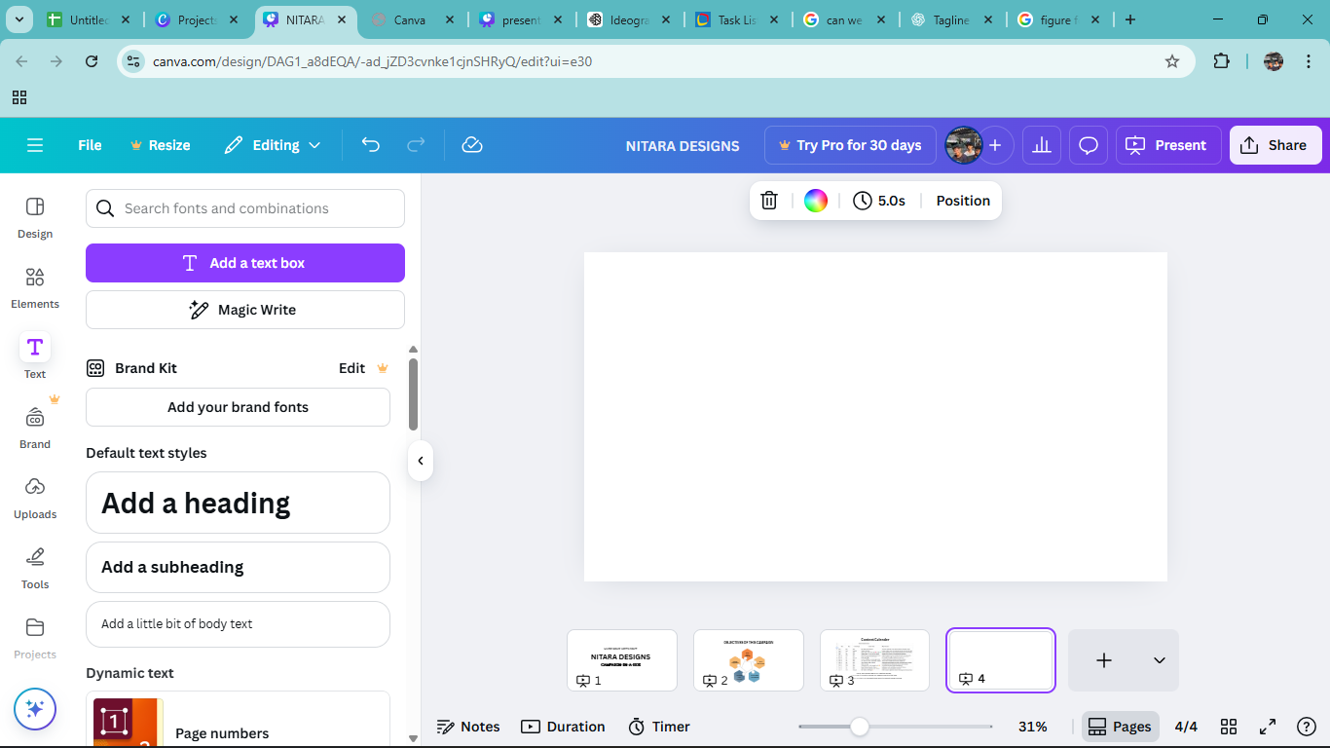The height and width of the screenshot is (748, 1330).
Task: Toggle the Pages thumbnail view
Action: (1120, 727)
